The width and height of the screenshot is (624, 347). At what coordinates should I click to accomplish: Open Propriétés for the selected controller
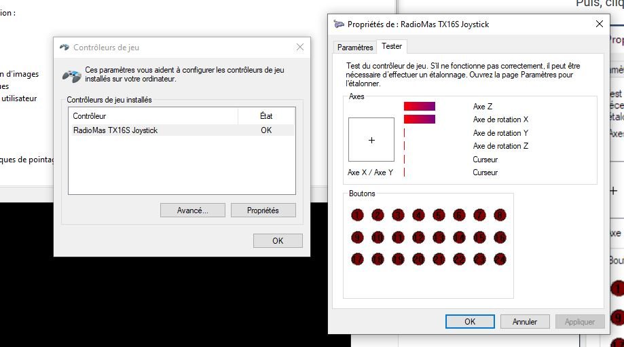tap(263, 211)
